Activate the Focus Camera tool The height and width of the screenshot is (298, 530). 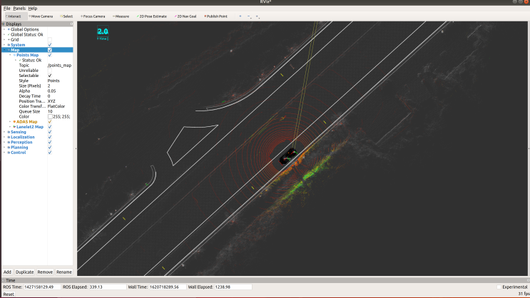93,16
